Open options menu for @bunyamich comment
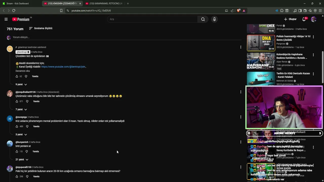The width and height of the screenshot is (324, 182). pos(241,142)
